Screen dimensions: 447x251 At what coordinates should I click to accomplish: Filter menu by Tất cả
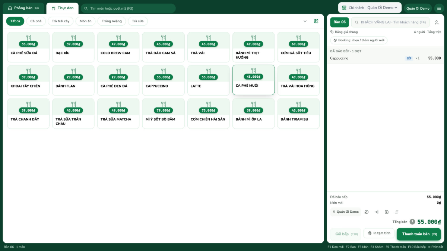click(15, 21)
